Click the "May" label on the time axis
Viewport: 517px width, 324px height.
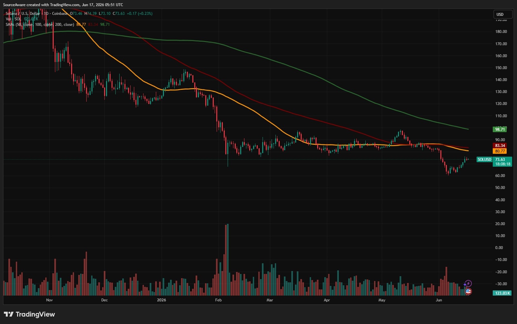pyautogui.click(x=382, y=300)
